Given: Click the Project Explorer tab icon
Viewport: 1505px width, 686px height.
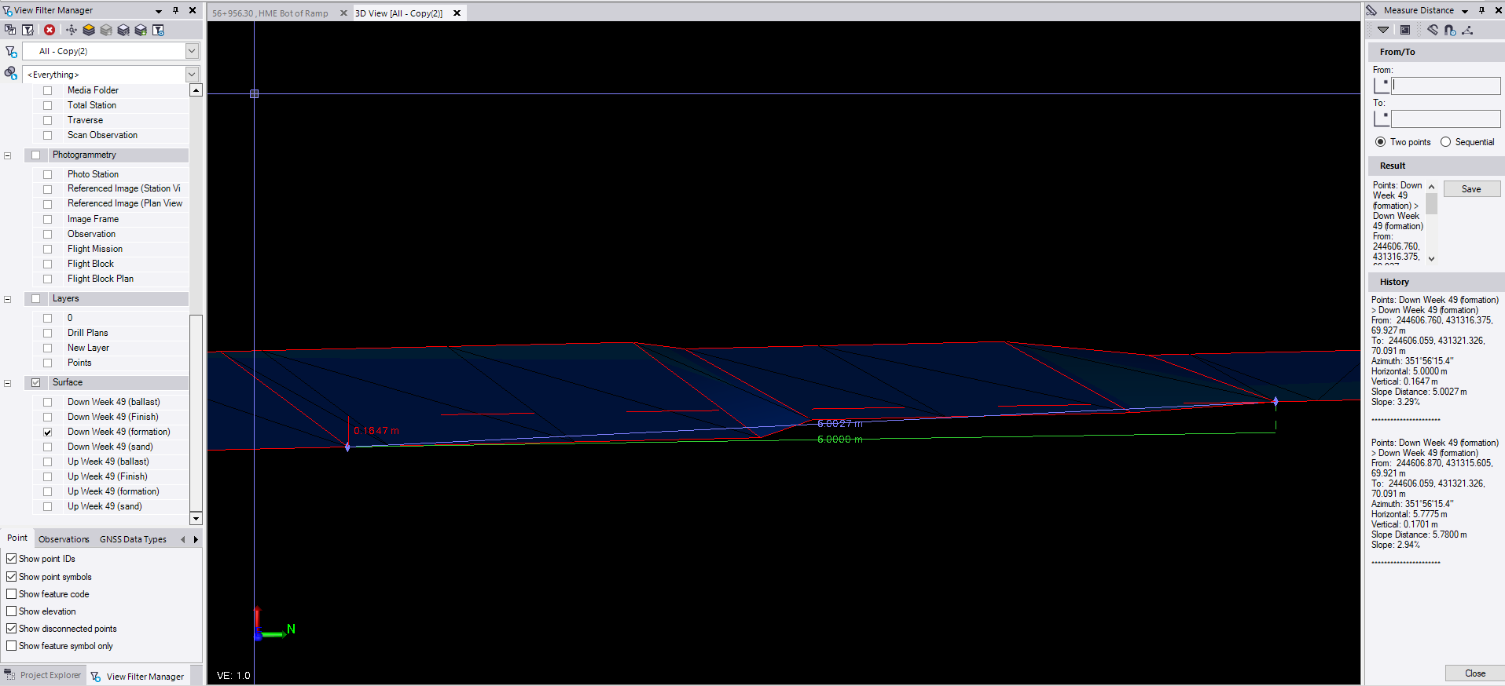Looking at the screenshot, I should (10, 675).
